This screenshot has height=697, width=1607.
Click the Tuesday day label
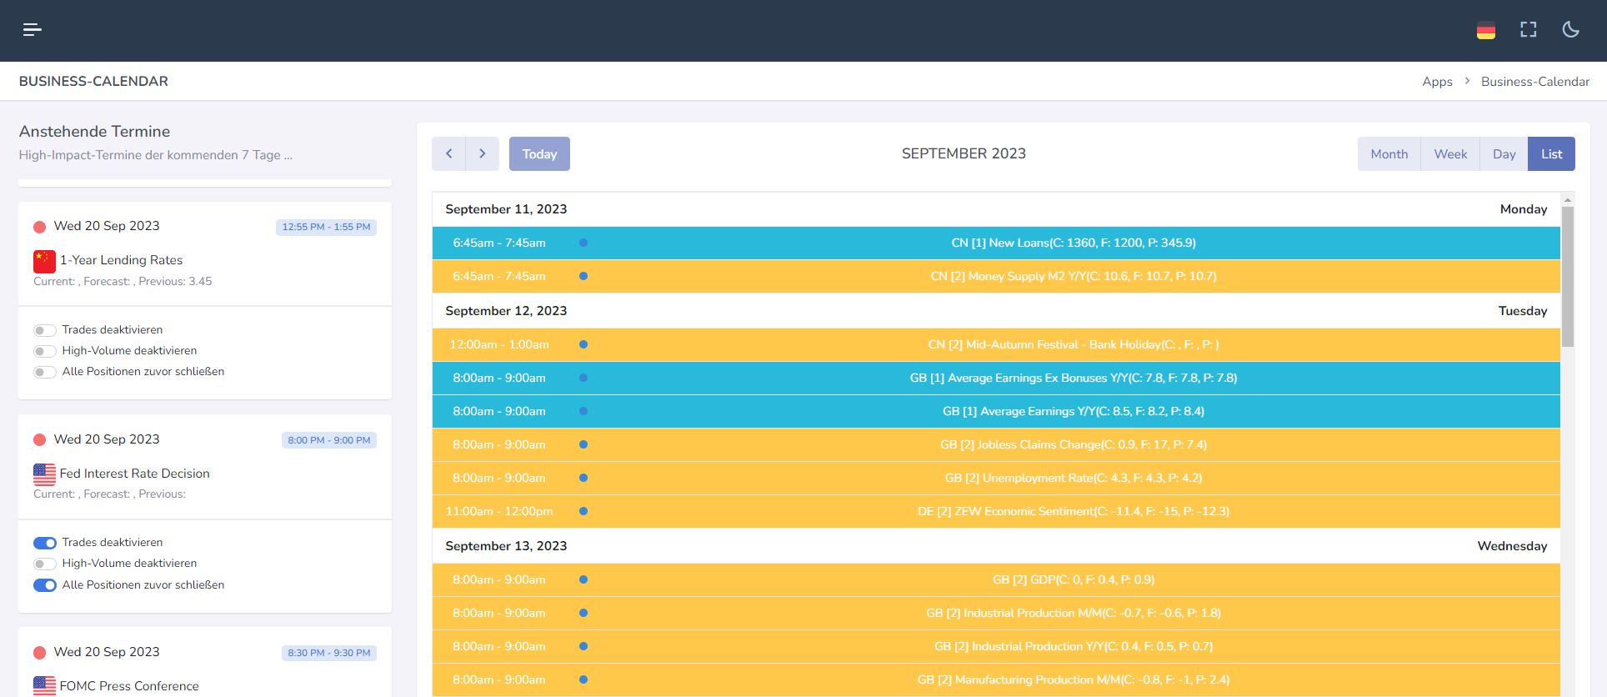[x=1522, y=311]
